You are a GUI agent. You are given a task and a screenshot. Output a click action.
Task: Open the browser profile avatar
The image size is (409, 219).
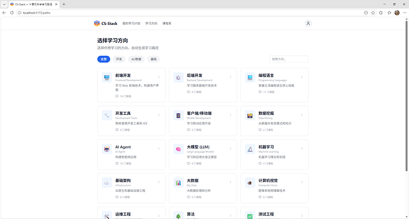397,13
